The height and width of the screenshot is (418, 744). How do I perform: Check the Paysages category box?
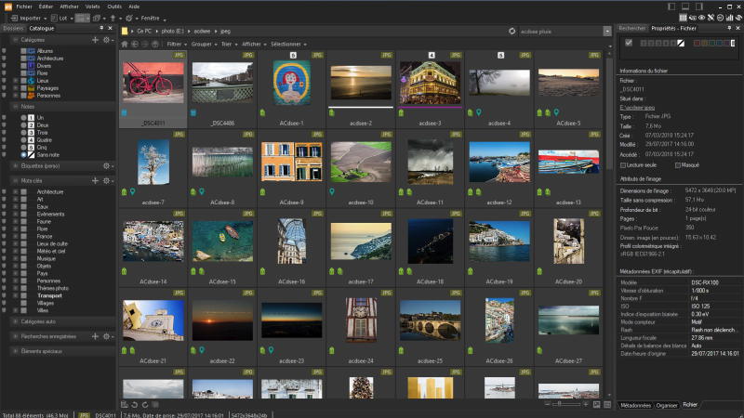point(23,88)
